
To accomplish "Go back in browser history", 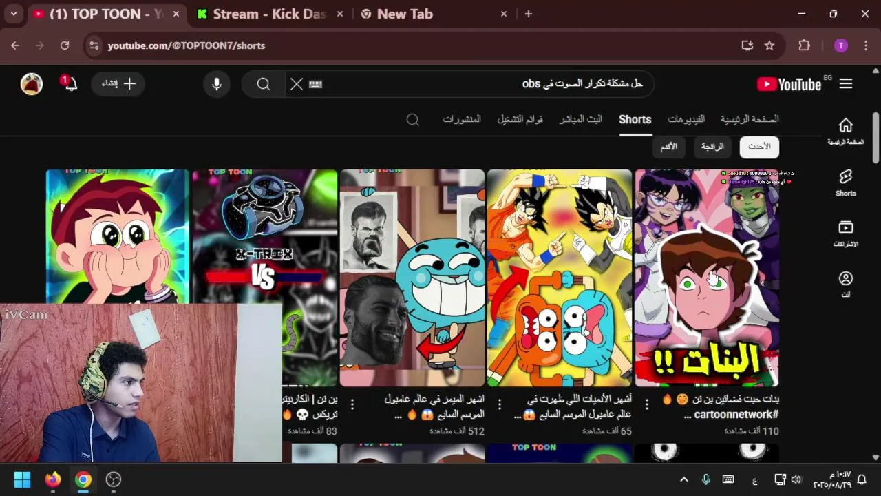I will tap(15, 45).
